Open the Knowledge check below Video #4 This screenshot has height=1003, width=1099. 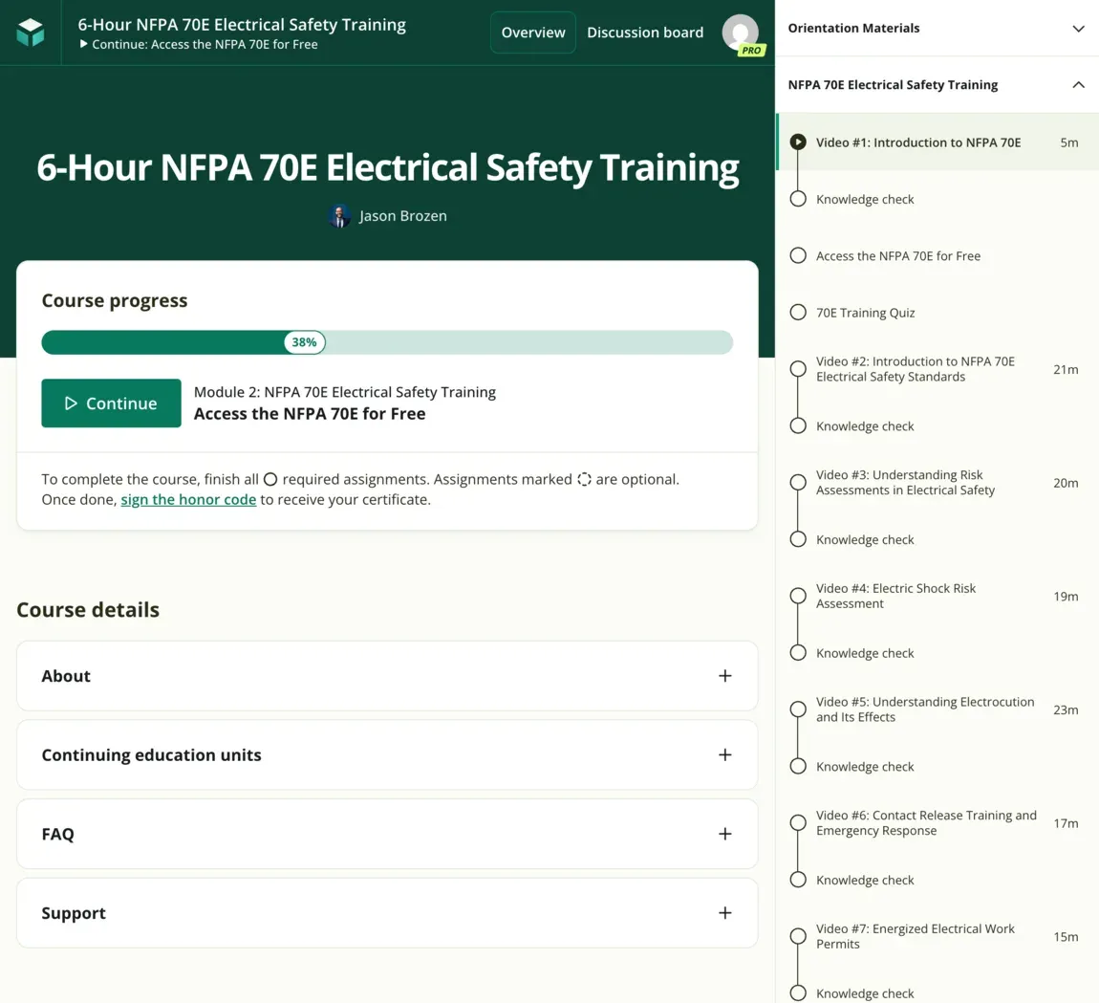pos(937,653)
